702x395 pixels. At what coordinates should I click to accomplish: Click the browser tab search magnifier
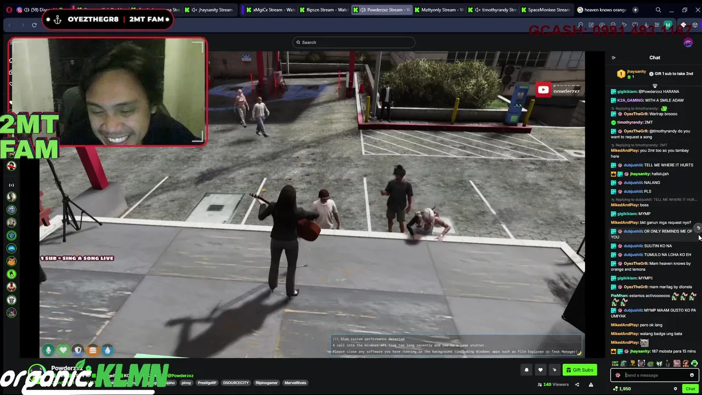[x=658, y=10]
